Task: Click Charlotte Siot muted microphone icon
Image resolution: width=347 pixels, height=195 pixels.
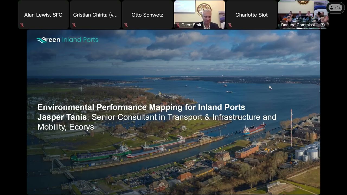Action: [230, 25]
